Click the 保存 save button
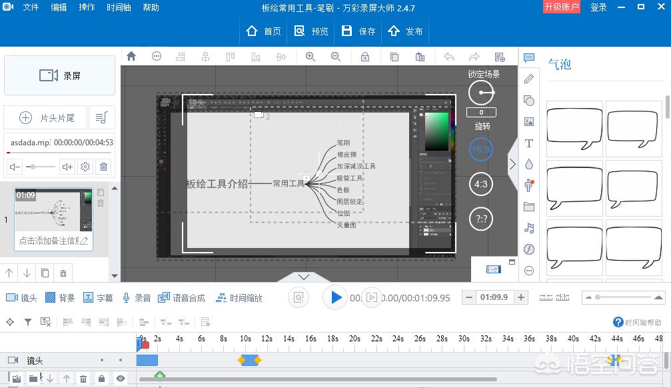This screenshot has width=671, height=388. (x=358, y=31)
